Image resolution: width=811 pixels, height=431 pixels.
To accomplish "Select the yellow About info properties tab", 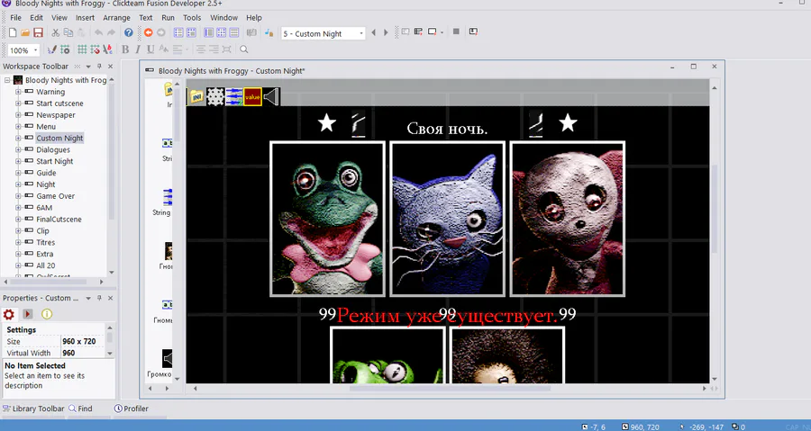I will coord(47,314).
